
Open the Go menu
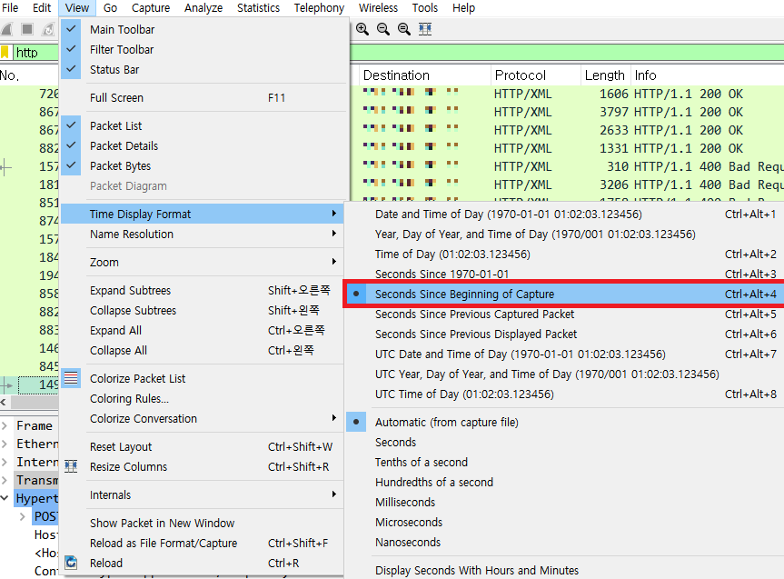click(x=110, y=8)
